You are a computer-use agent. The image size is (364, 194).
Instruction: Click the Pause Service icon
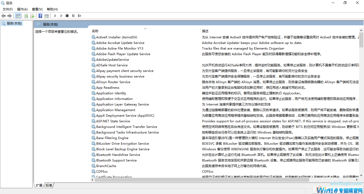click(x=73, y=16)
